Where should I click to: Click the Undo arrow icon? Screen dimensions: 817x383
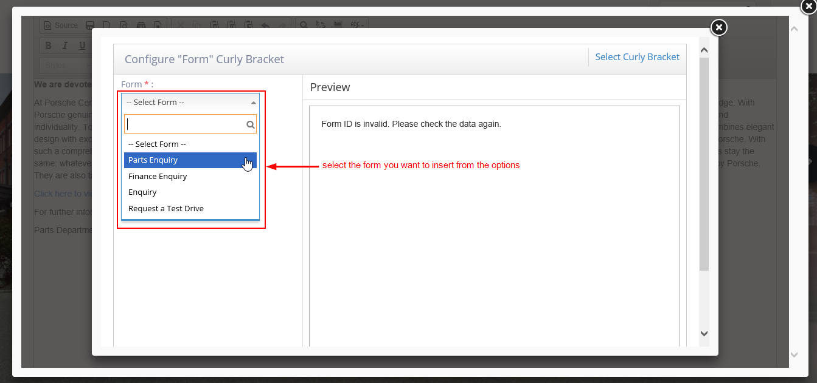click(x=265, y=25)
